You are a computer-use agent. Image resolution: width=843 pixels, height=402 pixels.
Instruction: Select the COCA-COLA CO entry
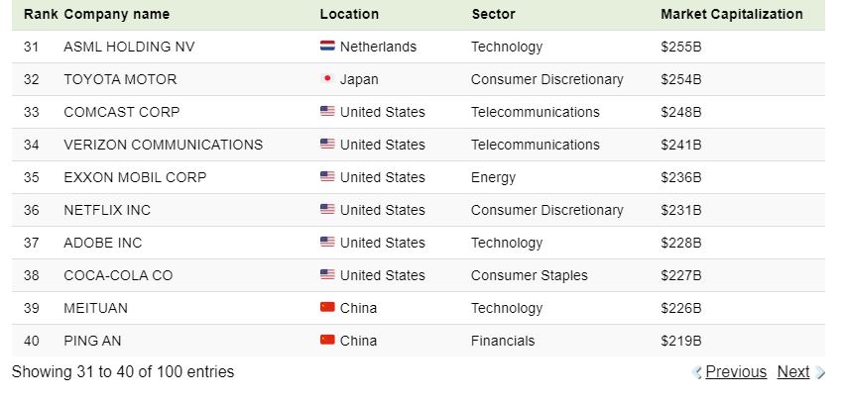[118, 275]
